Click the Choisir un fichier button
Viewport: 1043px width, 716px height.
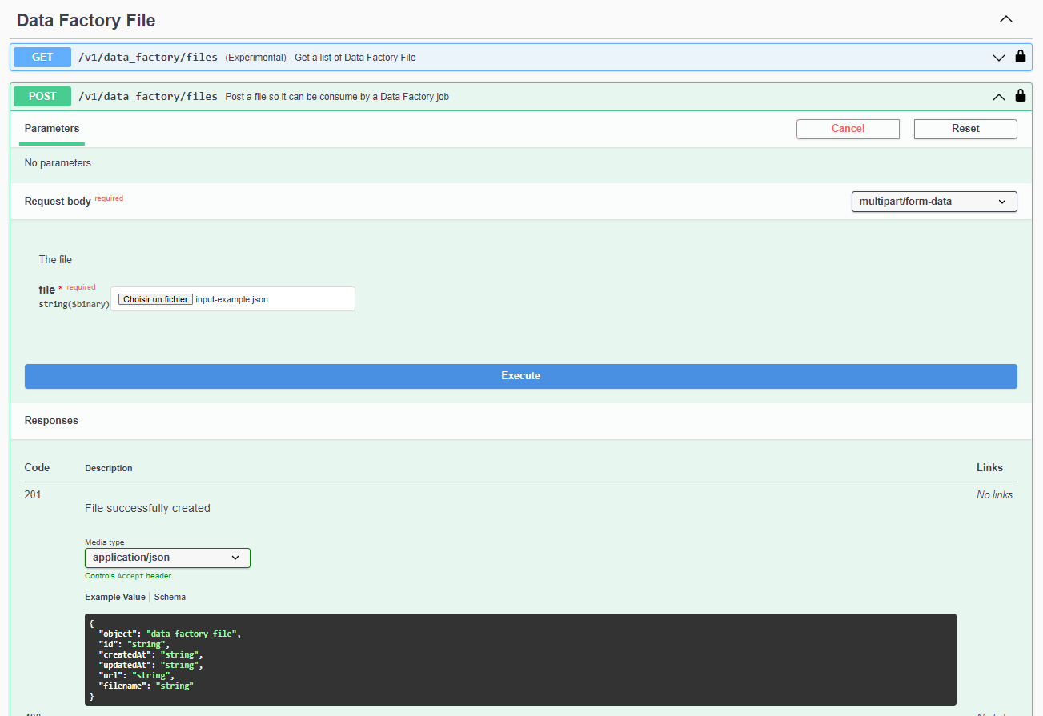(155, 299)
